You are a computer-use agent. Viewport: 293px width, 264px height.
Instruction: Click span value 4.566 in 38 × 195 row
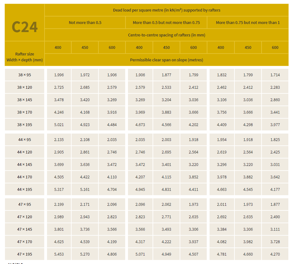tap(166, 125)
